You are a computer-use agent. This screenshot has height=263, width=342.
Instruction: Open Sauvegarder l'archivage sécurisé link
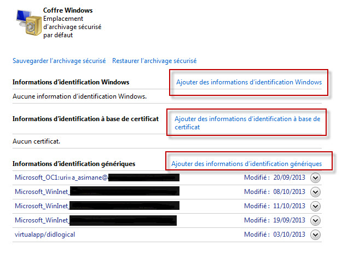click(x=59, y=61)
